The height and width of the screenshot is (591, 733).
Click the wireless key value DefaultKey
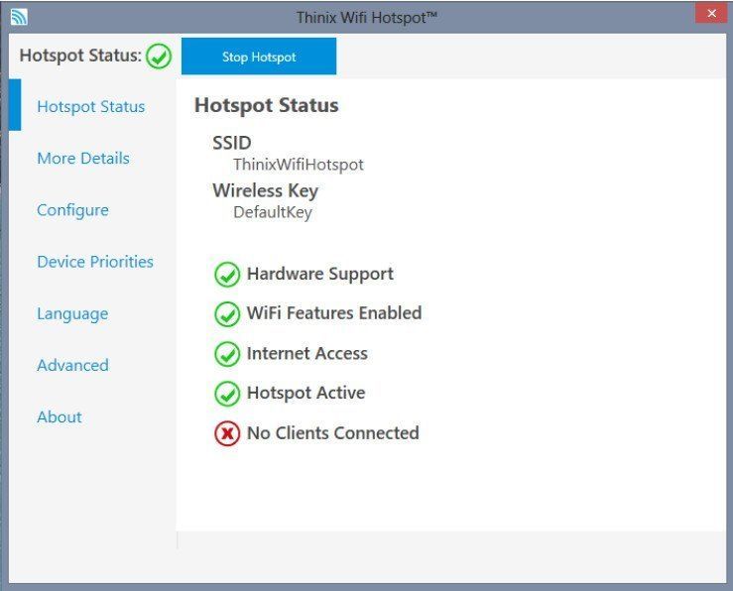(x=273, y=212)
